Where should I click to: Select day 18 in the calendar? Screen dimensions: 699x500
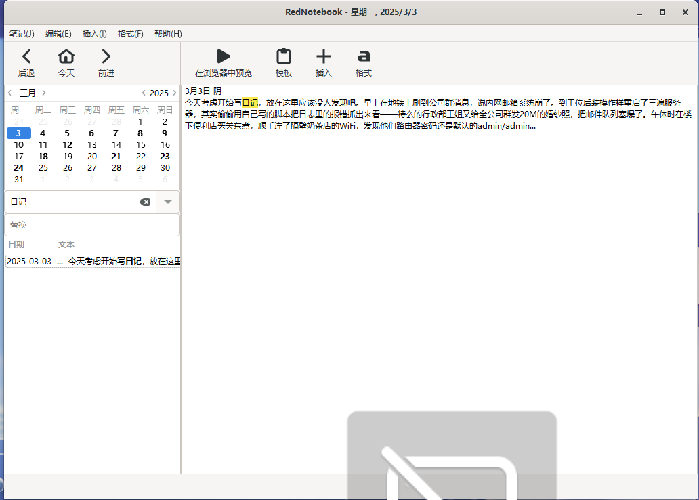point(43,156)
